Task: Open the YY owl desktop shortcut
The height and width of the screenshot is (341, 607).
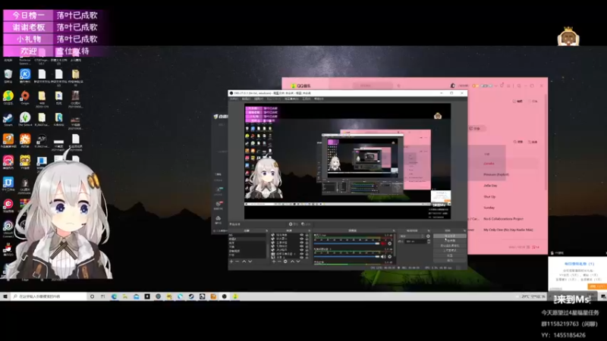Action: [25, 162]
